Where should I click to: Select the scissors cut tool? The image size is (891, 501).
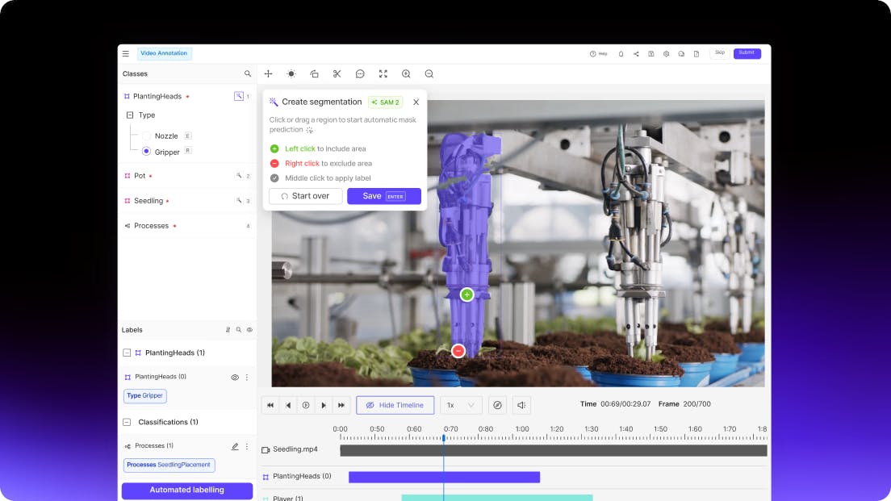point(337,73)
